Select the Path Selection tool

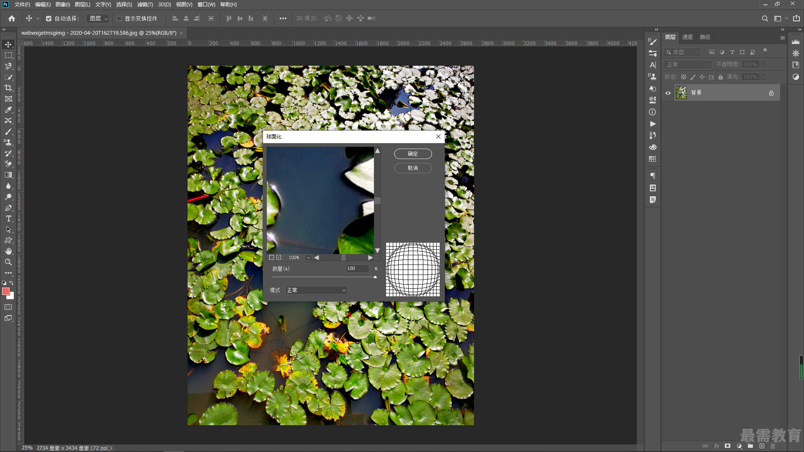(x=8, y=229)
